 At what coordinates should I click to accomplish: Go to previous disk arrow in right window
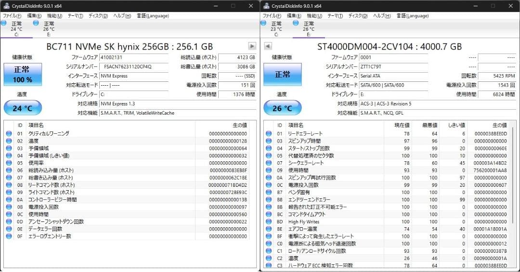coord(268,46)
